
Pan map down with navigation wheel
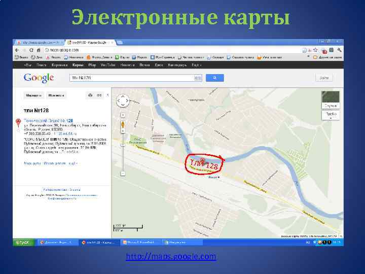(123, 105)
